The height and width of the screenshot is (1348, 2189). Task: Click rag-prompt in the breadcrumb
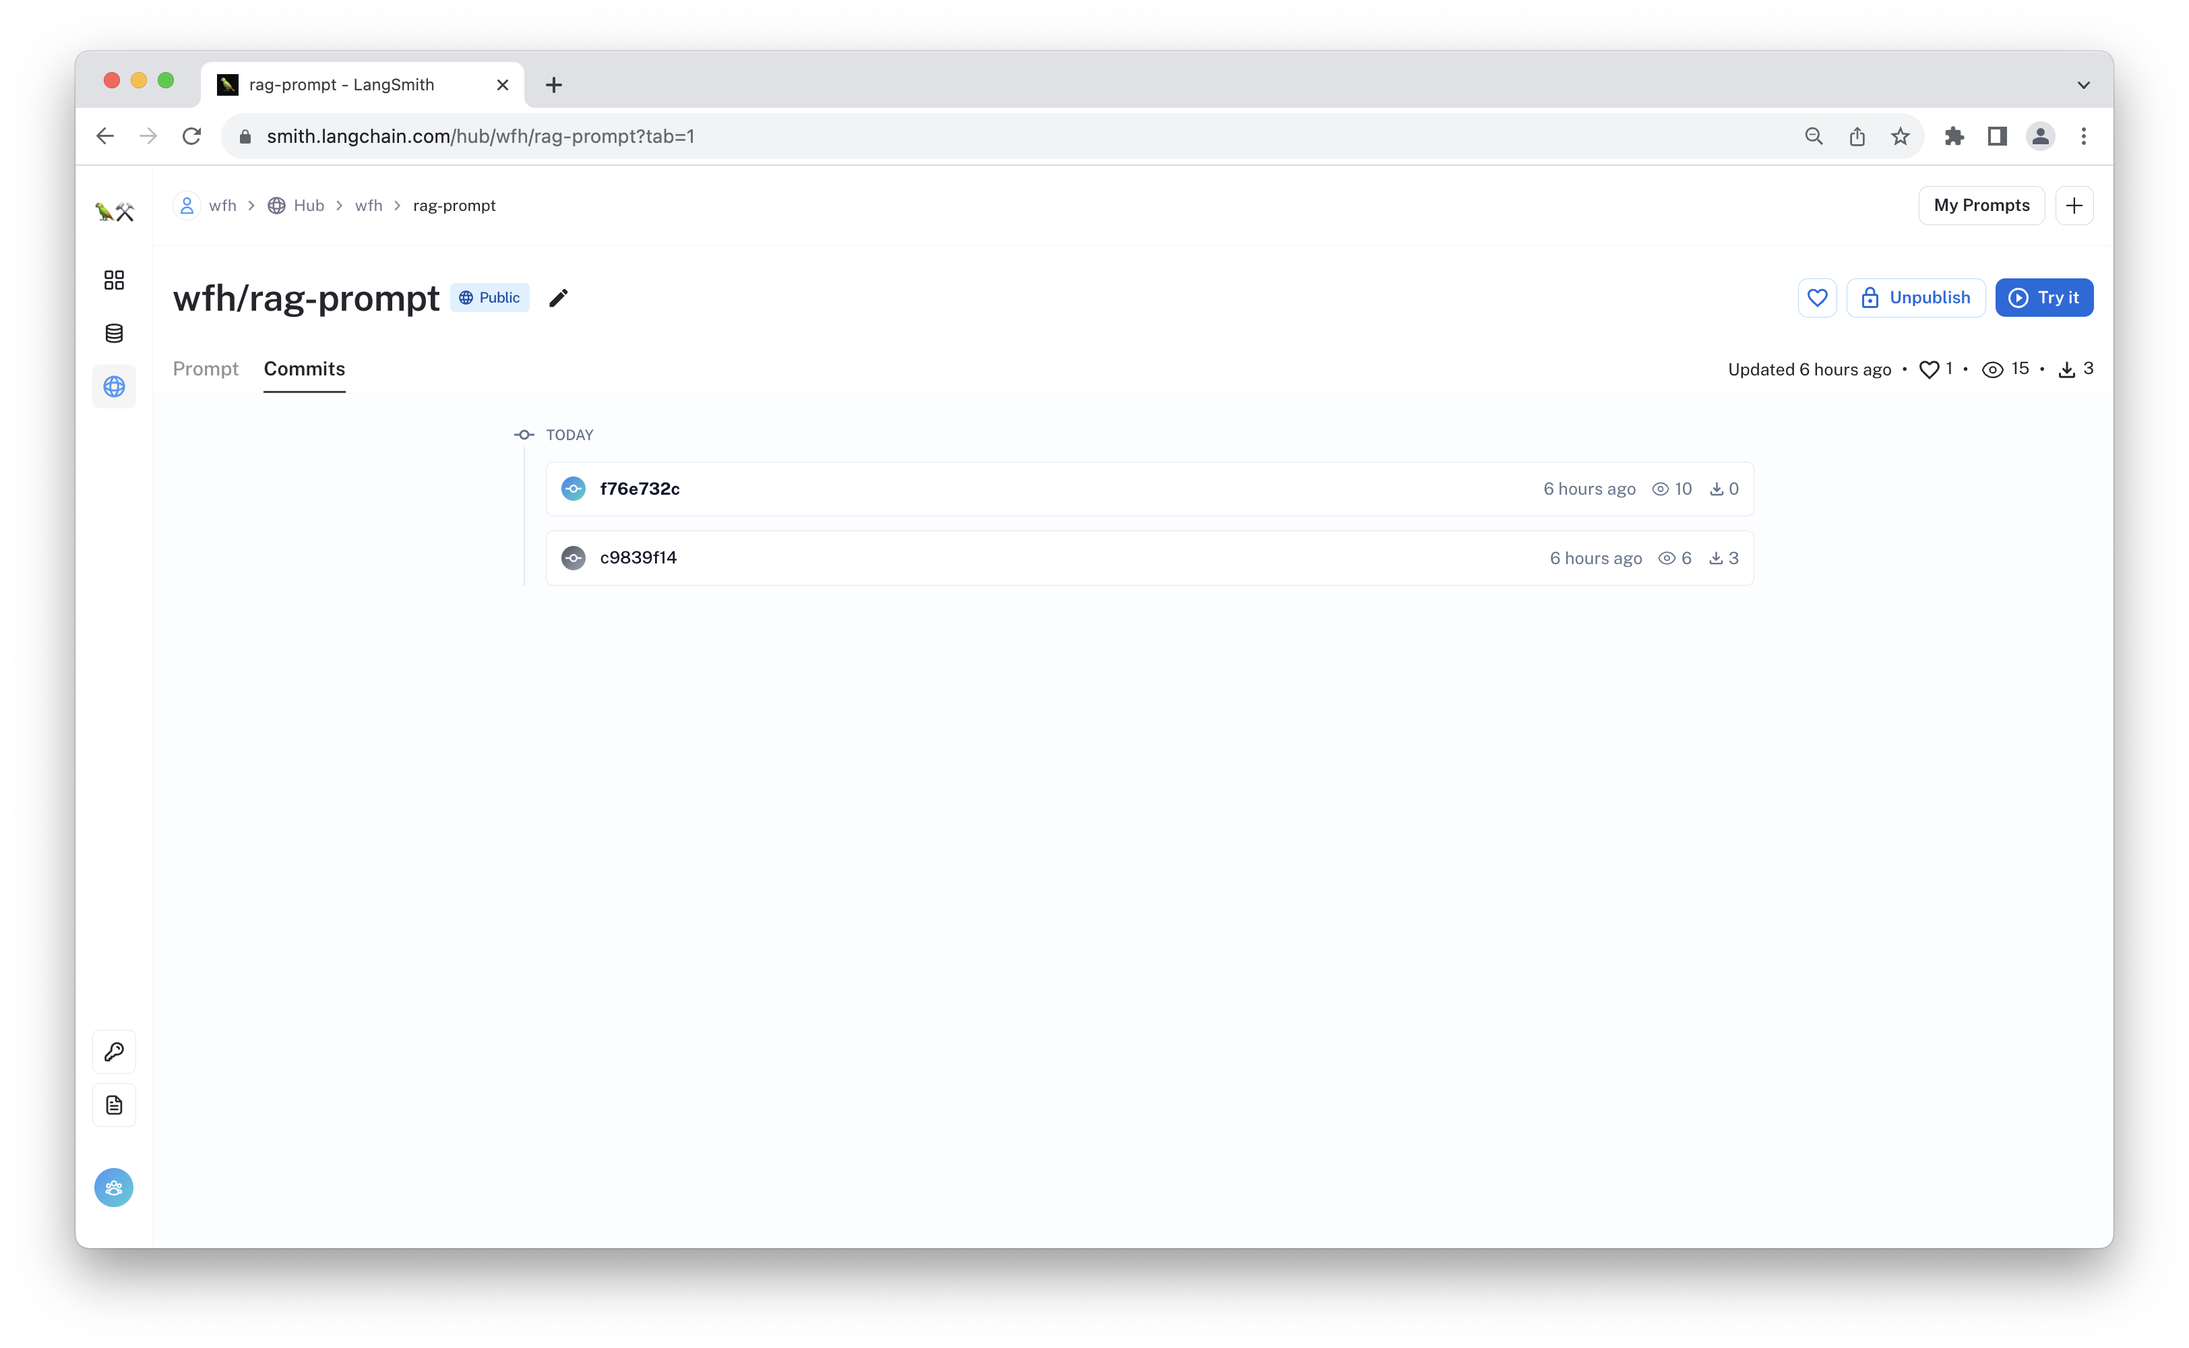click(454, 206)
